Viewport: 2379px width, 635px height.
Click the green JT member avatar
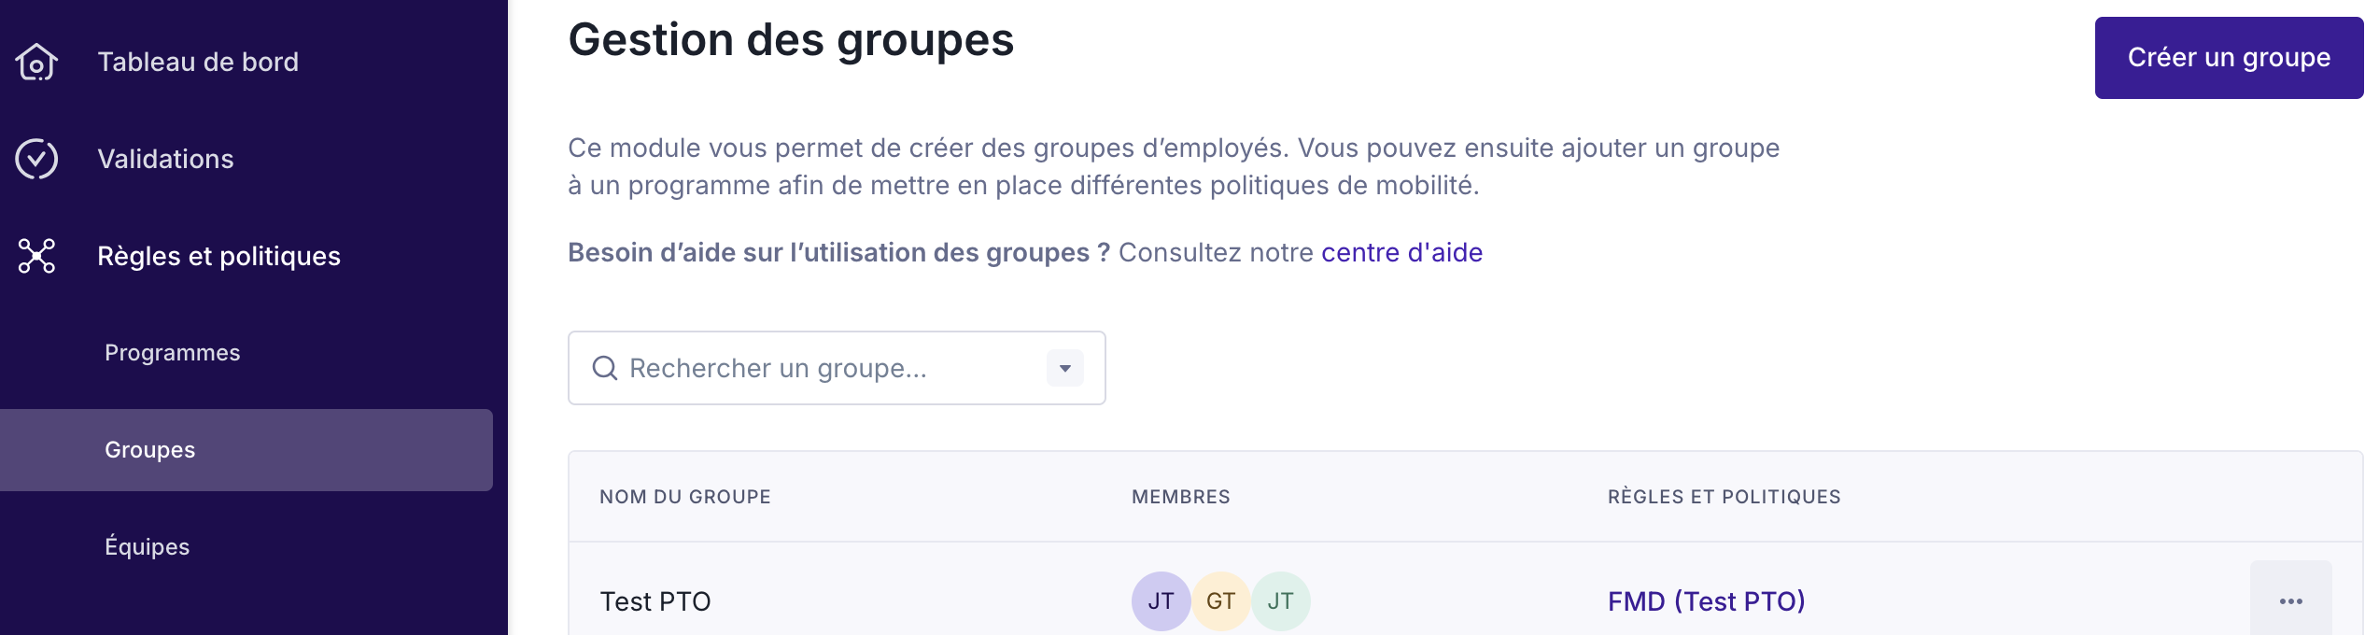tap(1280, 600)
